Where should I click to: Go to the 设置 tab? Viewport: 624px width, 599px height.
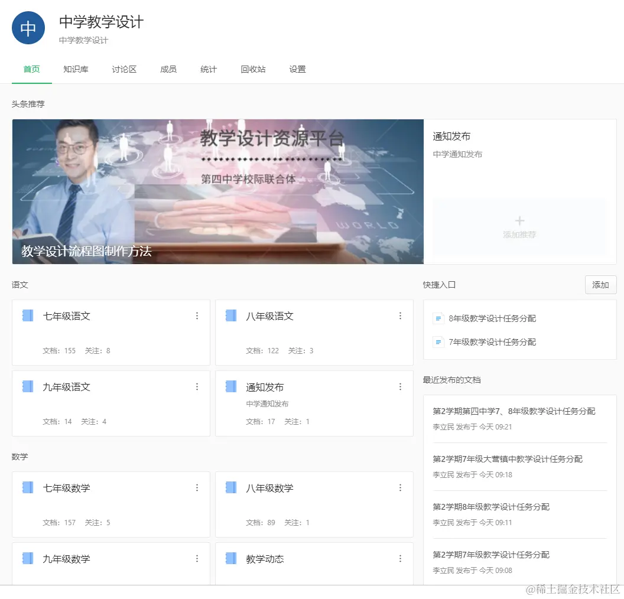297,69
